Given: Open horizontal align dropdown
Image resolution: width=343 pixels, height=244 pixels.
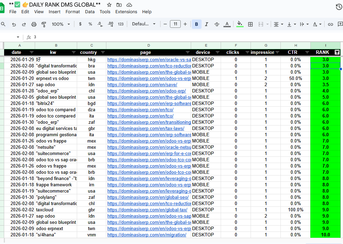Looking at the screenshot, I should (x=278, y=24).
